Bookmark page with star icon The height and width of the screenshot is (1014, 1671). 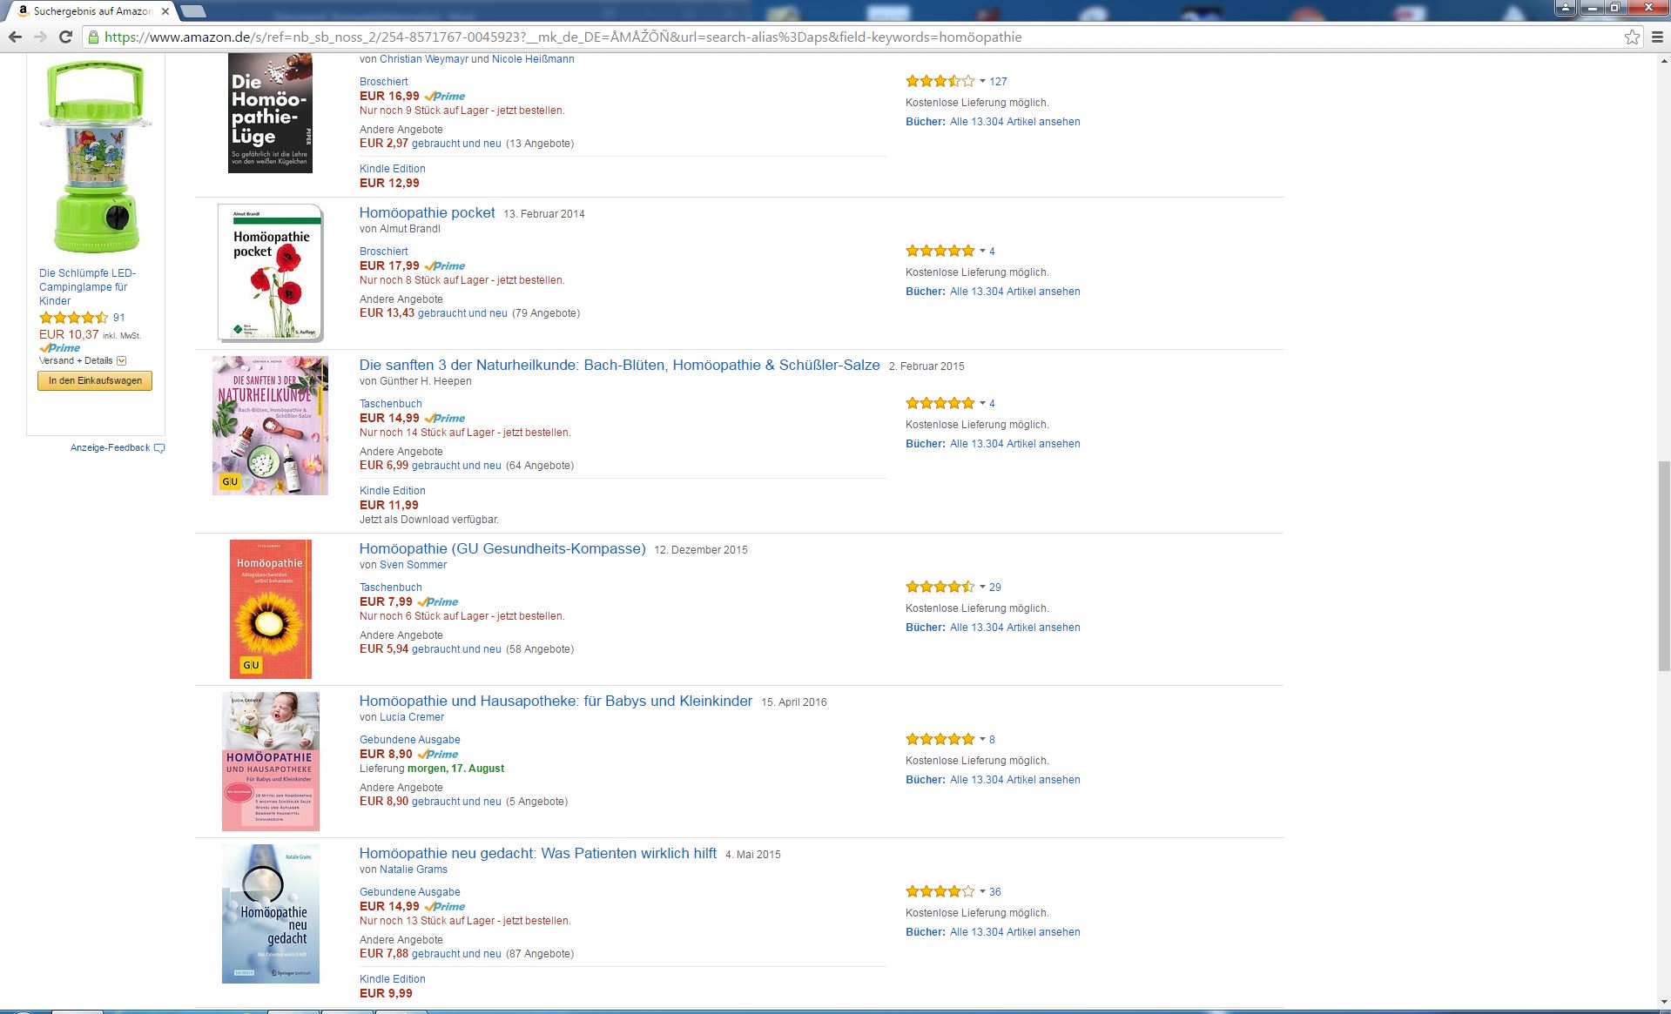tap(1632, 37)
